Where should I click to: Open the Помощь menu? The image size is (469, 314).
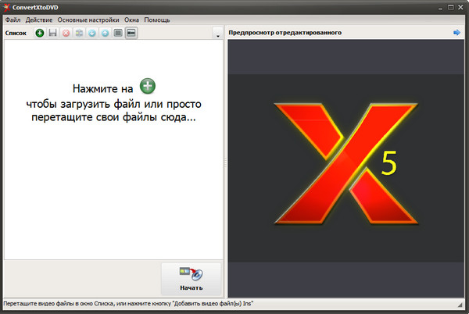click(x=156, y=19)
